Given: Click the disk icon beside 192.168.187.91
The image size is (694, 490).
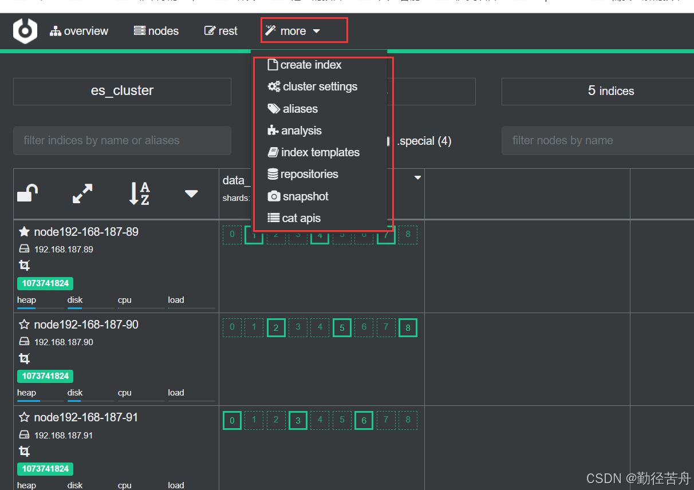Looking at the screenshot, I should (x=24, y=434).
